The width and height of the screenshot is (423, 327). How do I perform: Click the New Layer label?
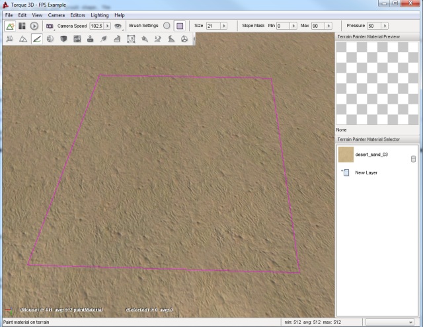click(x=366, y=172)
